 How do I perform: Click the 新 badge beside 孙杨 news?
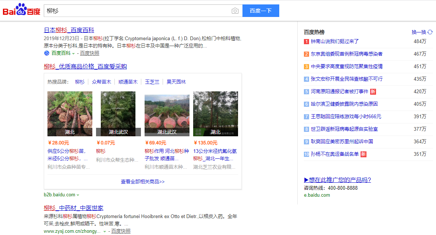[x=363, y=154]
